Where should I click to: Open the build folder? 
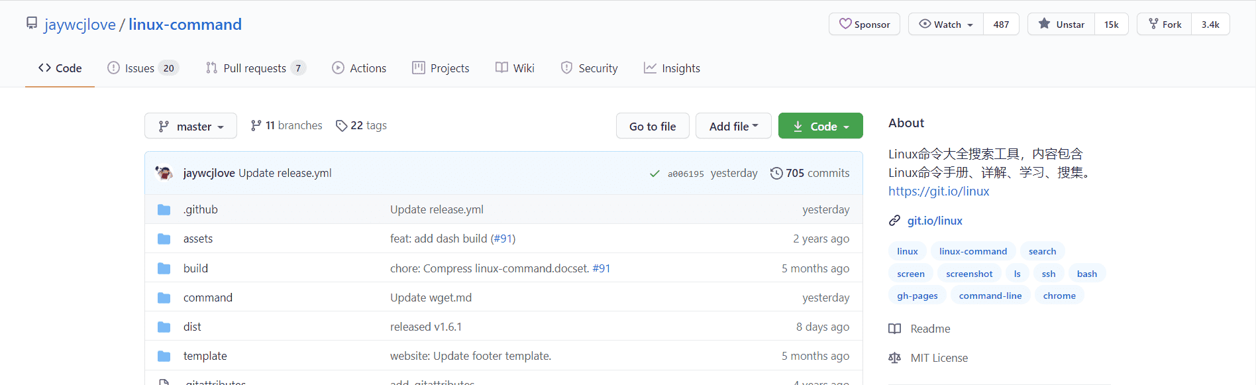click(195, 268)
